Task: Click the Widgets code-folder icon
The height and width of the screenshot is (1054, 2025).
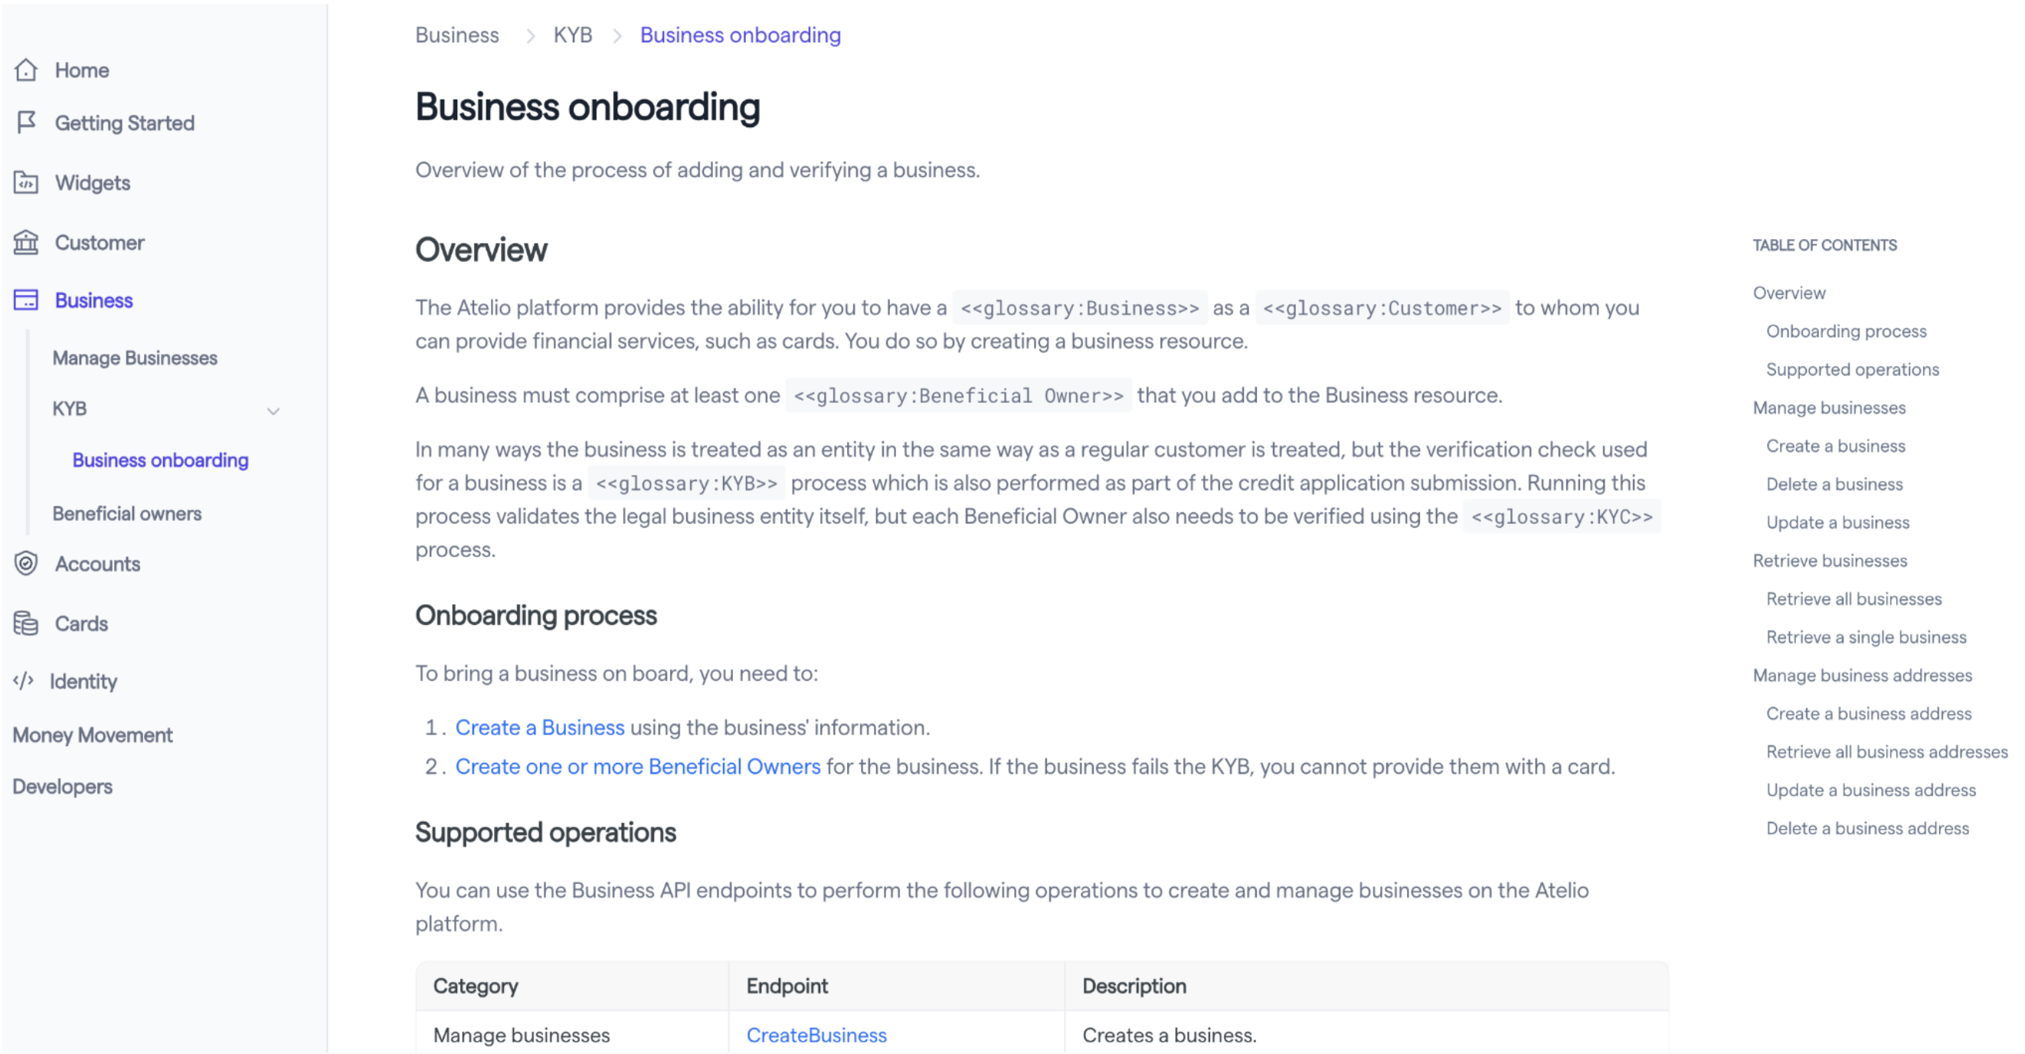Action: coord(26,182)
